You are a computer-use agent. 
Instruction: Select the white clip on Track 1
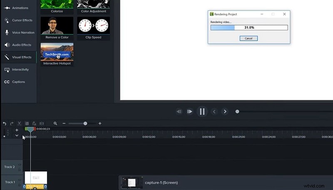(x=36, y=178)
